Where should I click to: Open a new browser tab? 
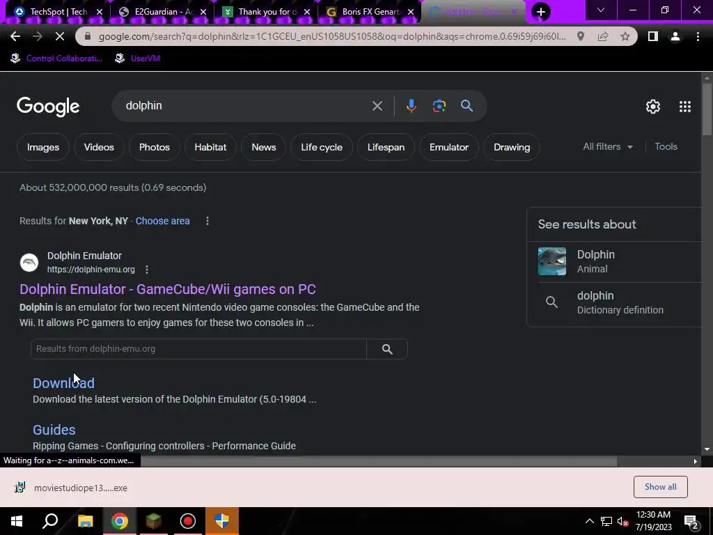[x=540, y=12]
